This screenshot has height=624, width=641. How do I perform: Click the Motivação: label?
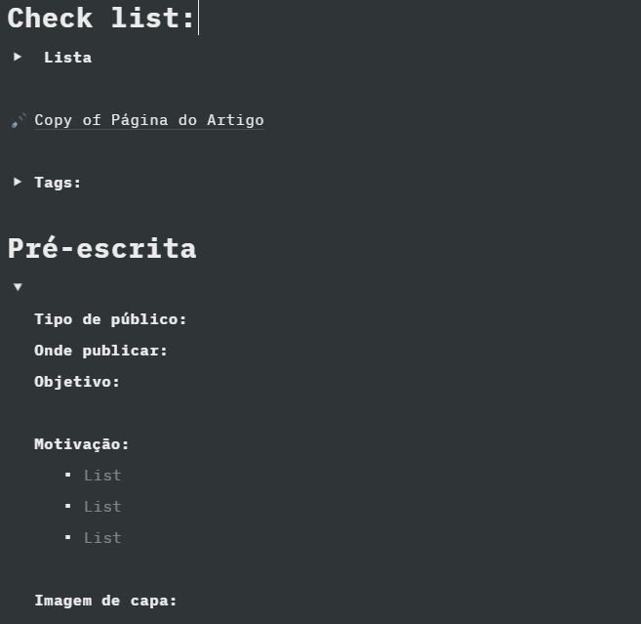pyautogui.click(x=82, y=444)
